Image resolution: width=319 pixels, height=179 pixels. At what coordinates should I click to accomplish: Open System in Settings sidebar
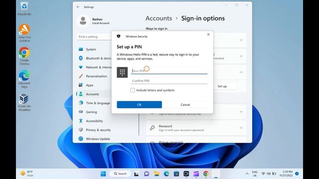pos(91,49)
